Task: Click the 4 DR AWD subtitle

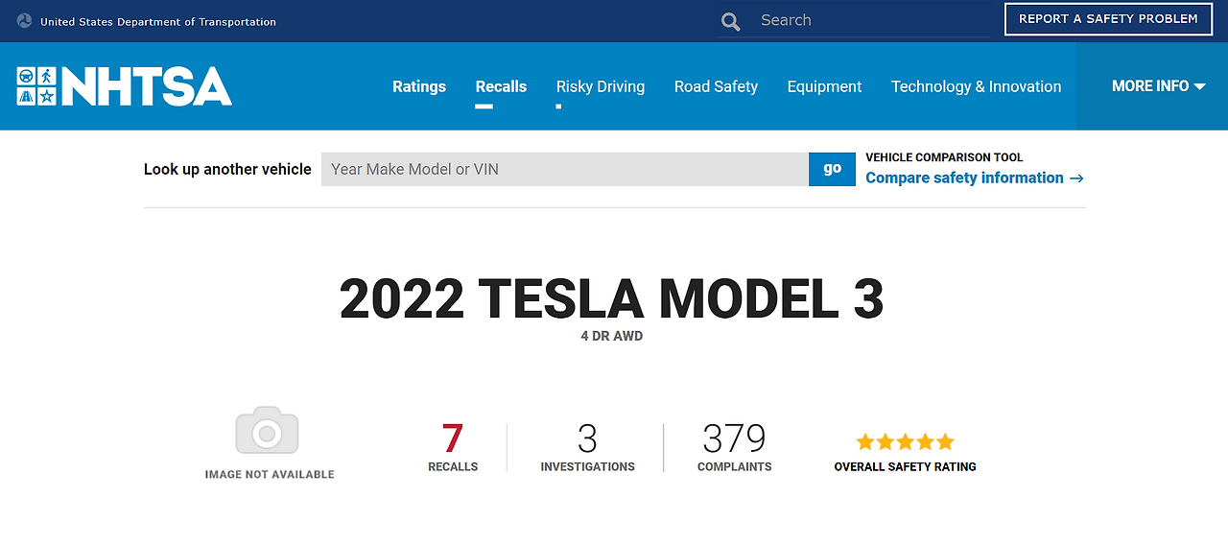Action: coord(612,336)
